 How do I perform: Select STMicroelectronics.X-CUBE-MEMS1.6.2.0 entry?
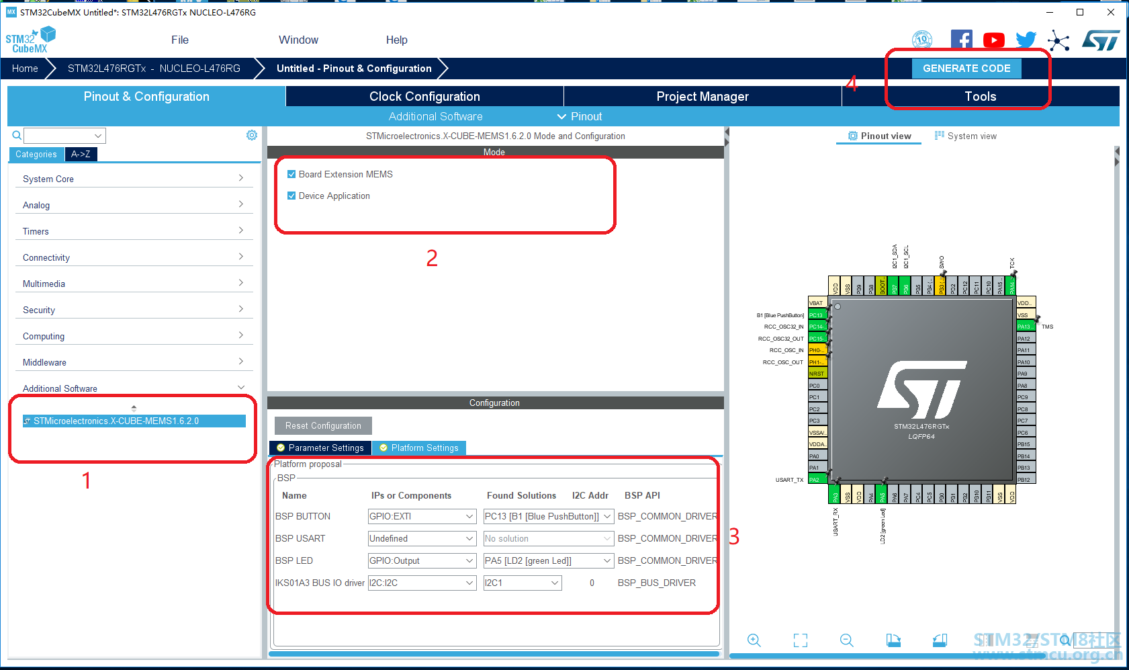click(x=134, y=421)
